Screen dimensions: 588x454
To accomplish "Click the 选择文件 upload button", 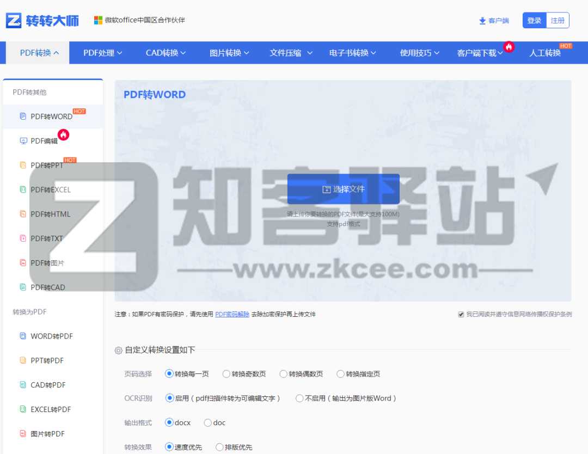I will [343, 189].
